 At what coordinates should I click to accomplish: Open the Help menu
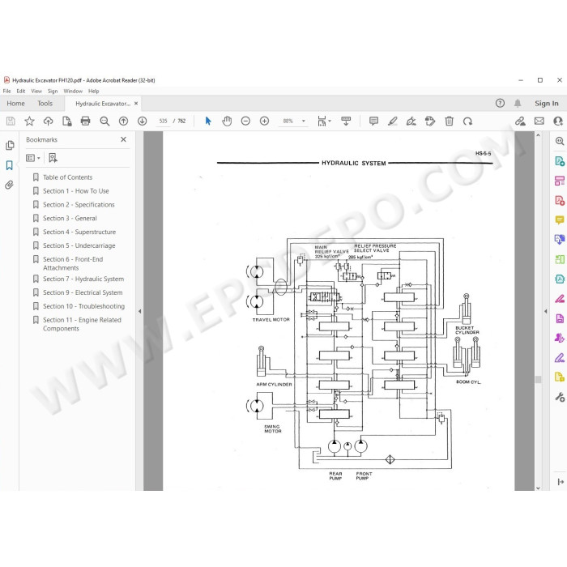click(x=94, y=91)
